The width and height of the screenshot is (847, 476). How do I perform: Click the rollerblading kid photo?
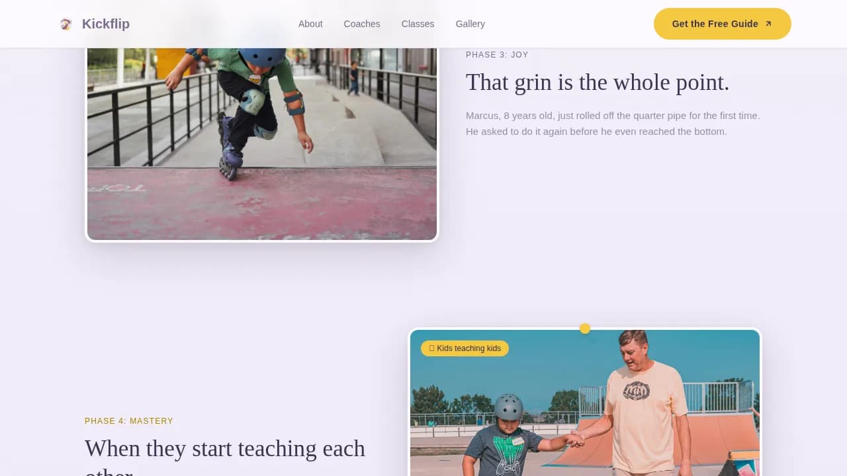[x=262, y=143]
